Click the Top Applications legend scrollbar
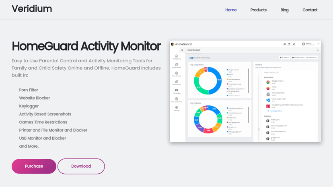Screen dimensions: 333x187 [248, 80]
